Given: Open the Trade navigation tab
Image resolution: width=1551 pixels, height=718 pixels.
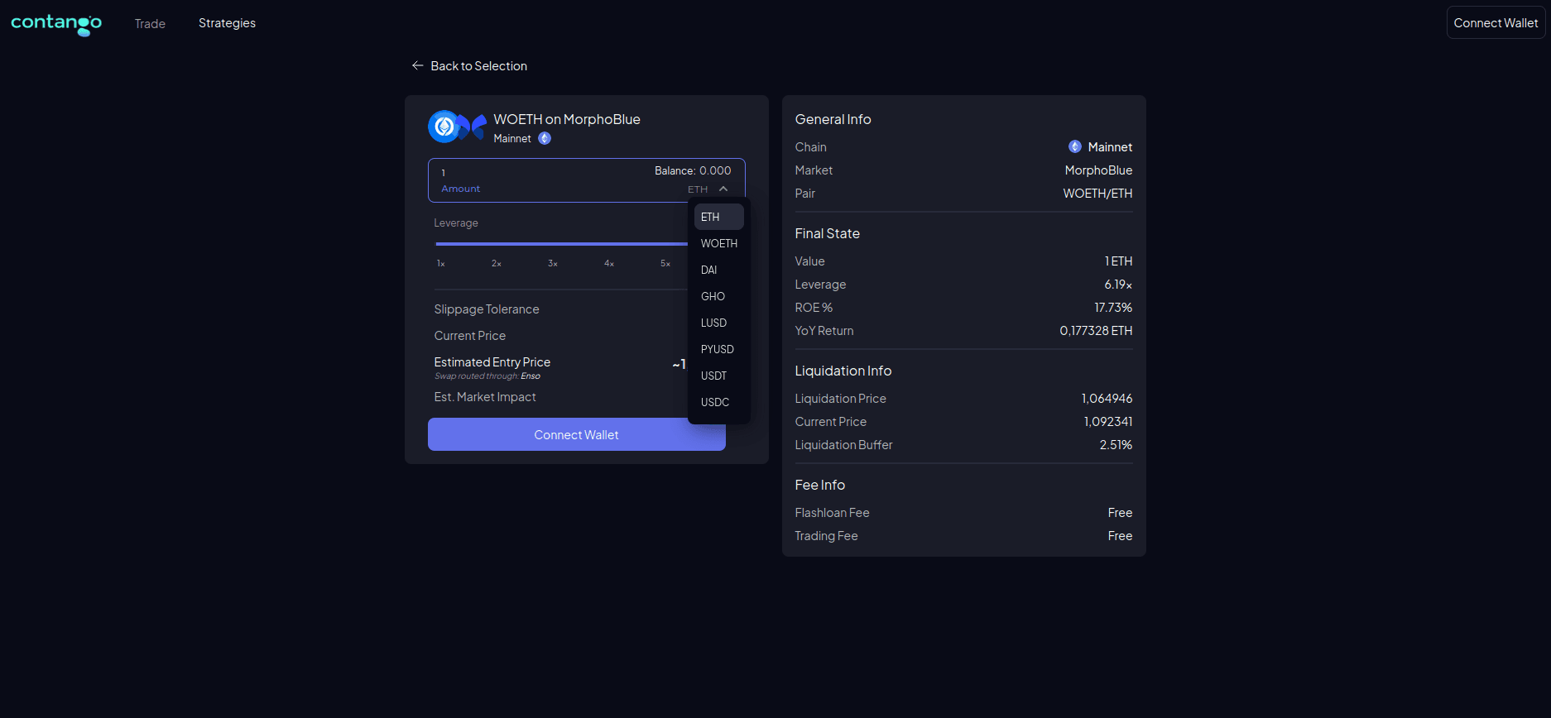Looking at the screenshot, I should [x=150, y=23].
